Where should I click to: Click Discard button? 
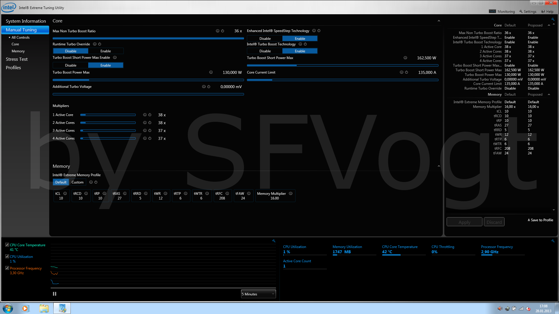(x=494, y=222)
